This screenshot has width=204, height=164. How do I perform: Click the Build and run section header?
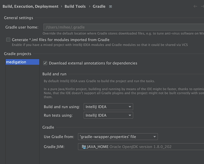click(x=54, y=74)
